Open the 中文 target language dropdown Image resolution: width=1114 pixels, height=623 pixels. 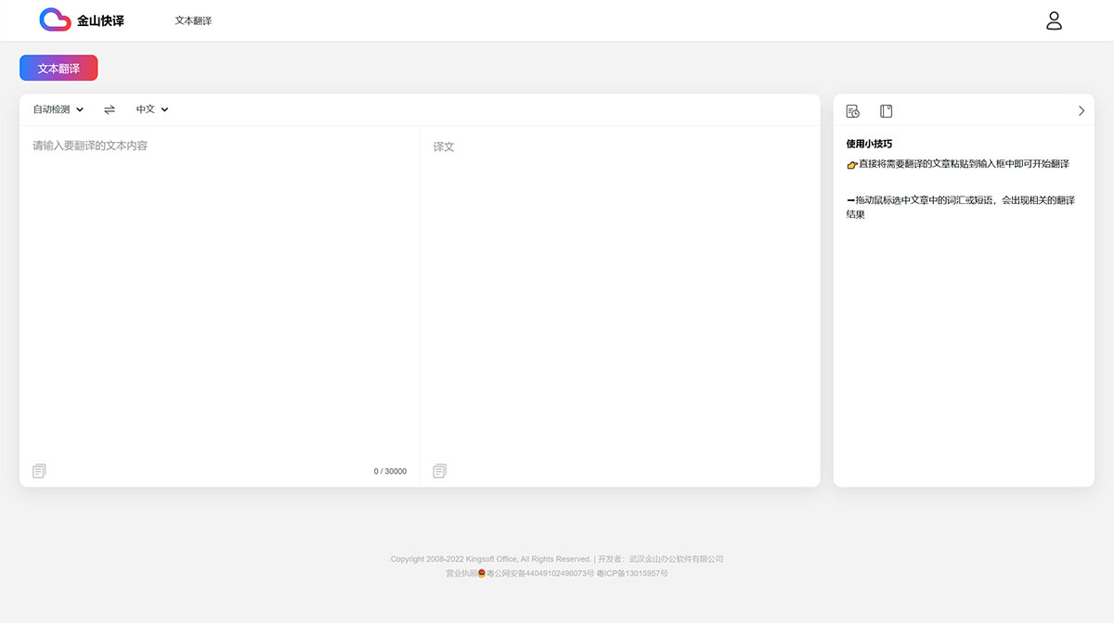tap(152, 109)
